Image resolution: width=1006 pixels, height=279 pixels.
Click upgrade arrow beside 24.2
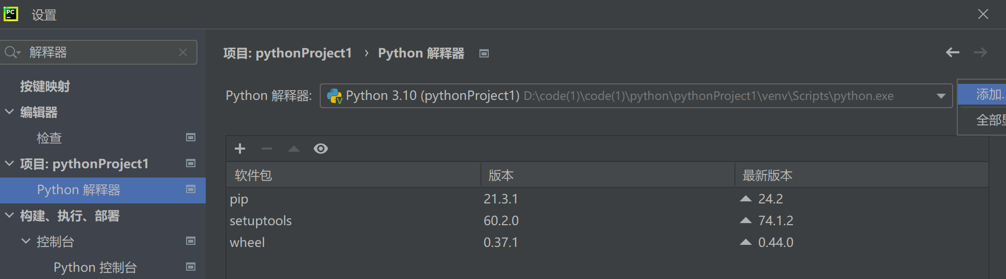(x=746, y=198)
